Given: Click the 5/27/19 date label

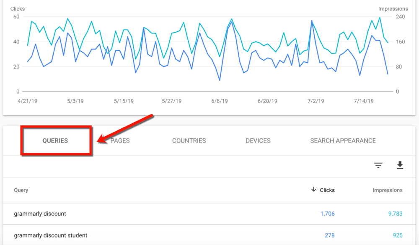Looking at the screenshot, I should coord(171,101).
